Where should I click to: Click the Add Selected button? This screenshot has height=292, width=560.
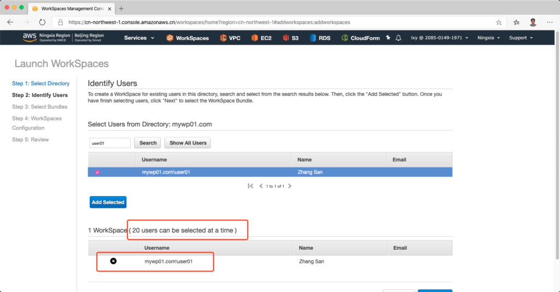(108, 202)
